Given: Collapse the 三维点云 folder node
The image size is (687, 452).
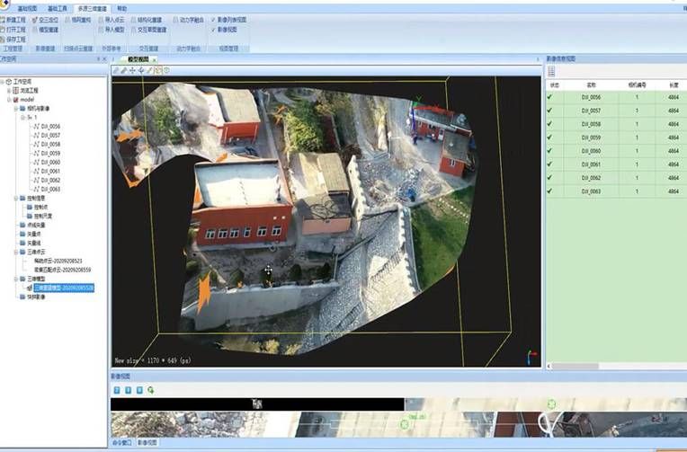Looking at the screenshot, I should click(16, 252).
